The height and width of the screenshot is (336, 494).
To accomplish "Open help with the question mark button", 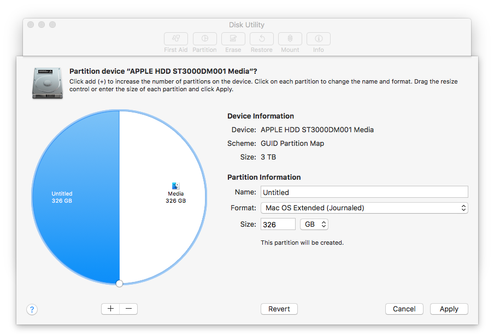I will (32, 309).
